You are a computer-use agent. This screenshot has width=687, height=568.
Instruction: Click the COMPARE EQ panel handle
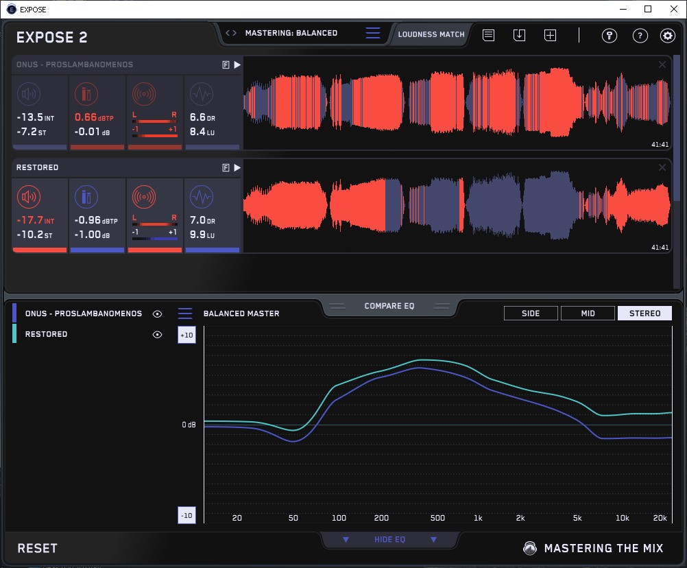(x=389, y=306)
